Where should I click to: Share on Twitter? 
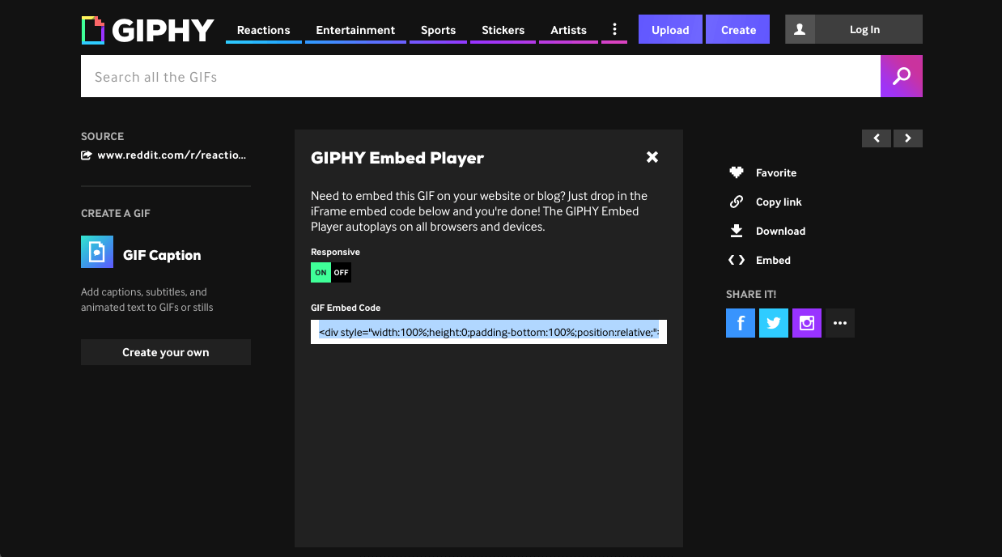[774, 323]
